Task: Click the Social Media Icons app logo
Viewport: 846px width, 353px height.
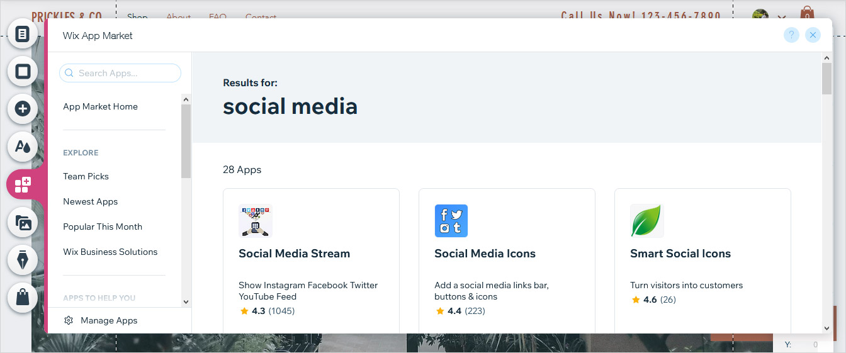Action: tap(451, 220)
